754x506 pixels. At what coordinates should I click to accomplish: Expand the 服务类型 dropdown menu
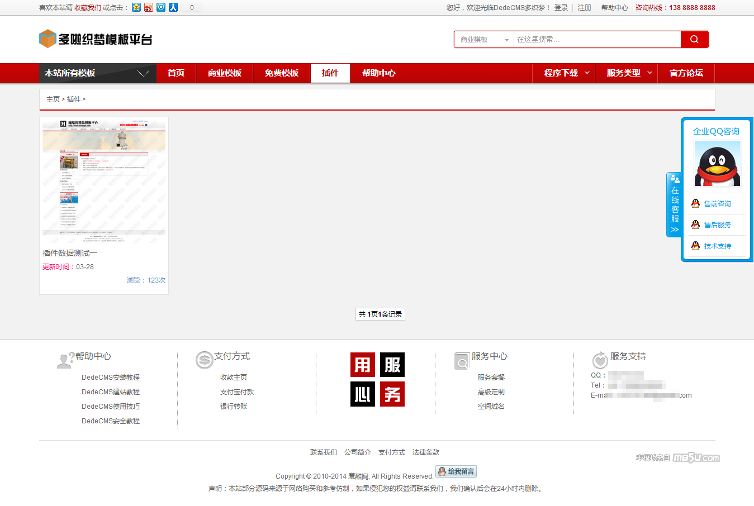pos(628,73)
